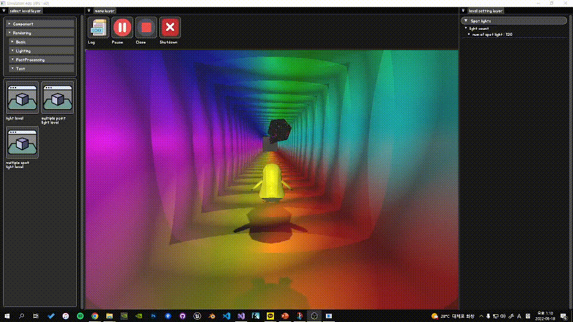573x322 pixels.
Task: Click the weather widget on taskbar
Action: pyautogui.click(x=452, y=316)
